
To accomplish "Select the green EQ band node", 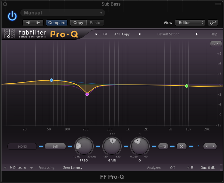I will pyautogui.click(x=187, y=86).
